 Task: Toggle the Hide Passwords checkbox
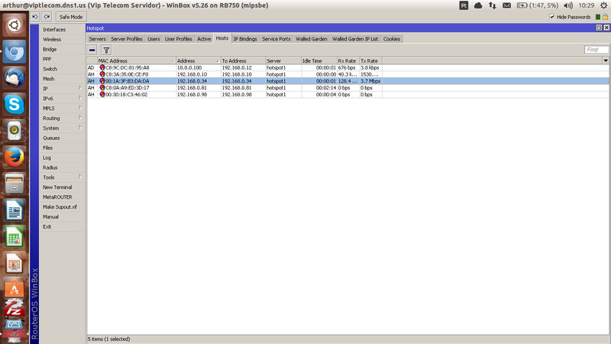pos(551,17)
